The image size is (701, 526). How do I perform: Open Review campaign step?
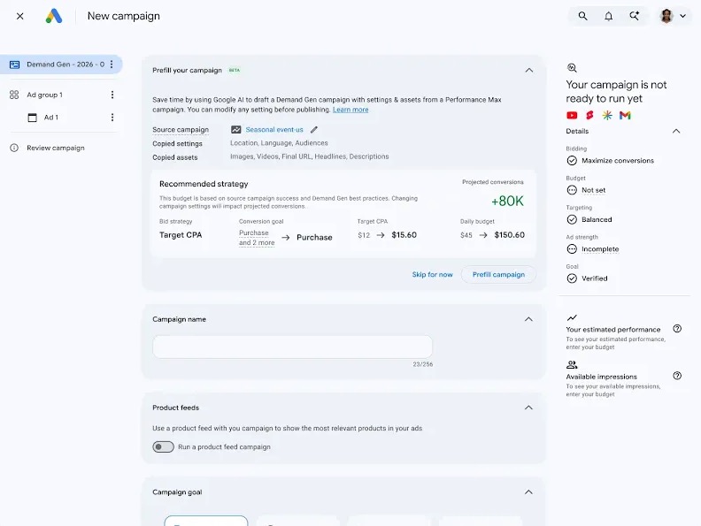(x=56, y=148)
